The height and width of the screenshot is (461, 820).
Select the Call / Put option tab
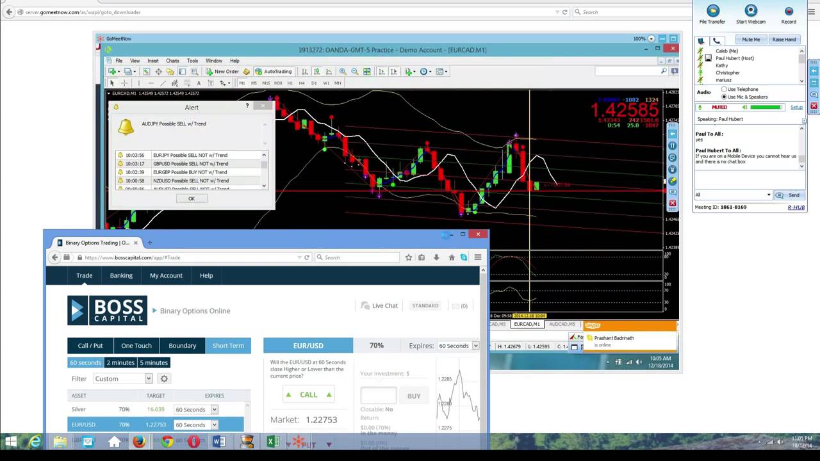[x=90, y=346]
